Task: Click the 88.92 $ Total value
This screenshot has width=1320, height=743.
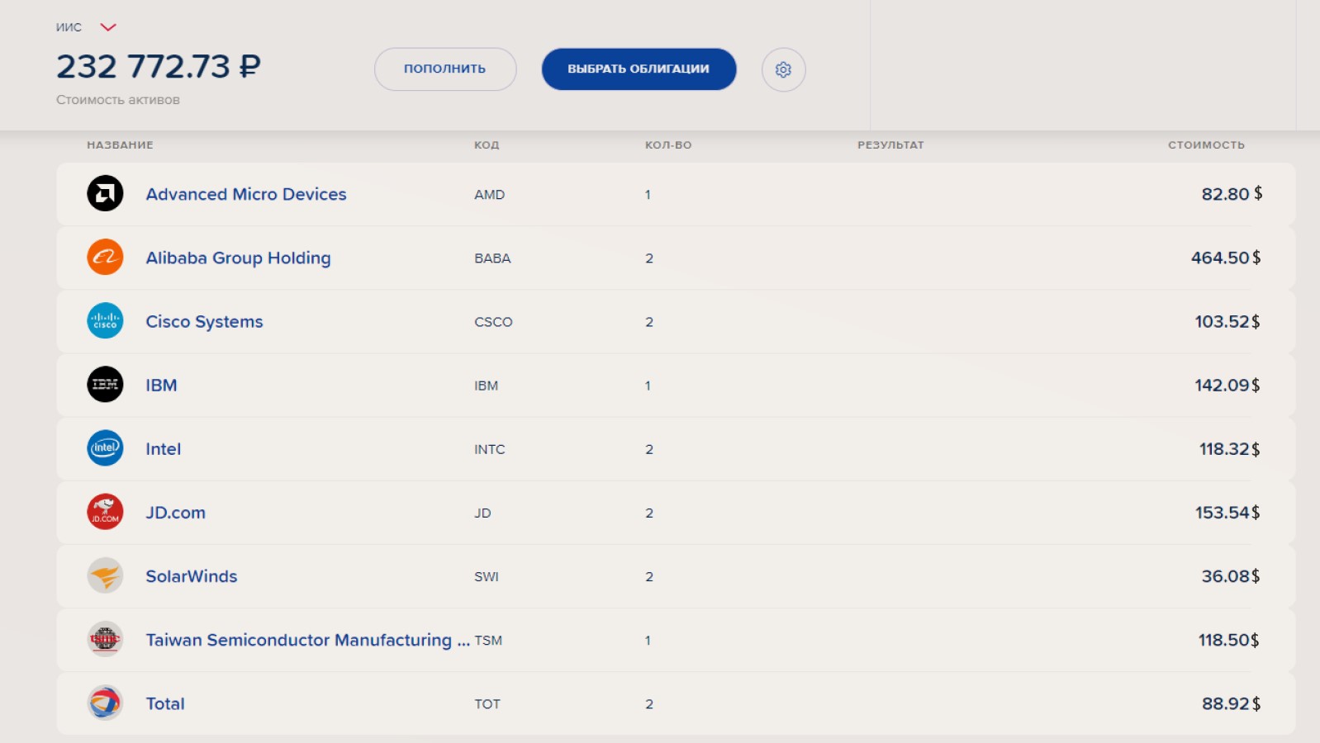Action: click(1232, 703)
